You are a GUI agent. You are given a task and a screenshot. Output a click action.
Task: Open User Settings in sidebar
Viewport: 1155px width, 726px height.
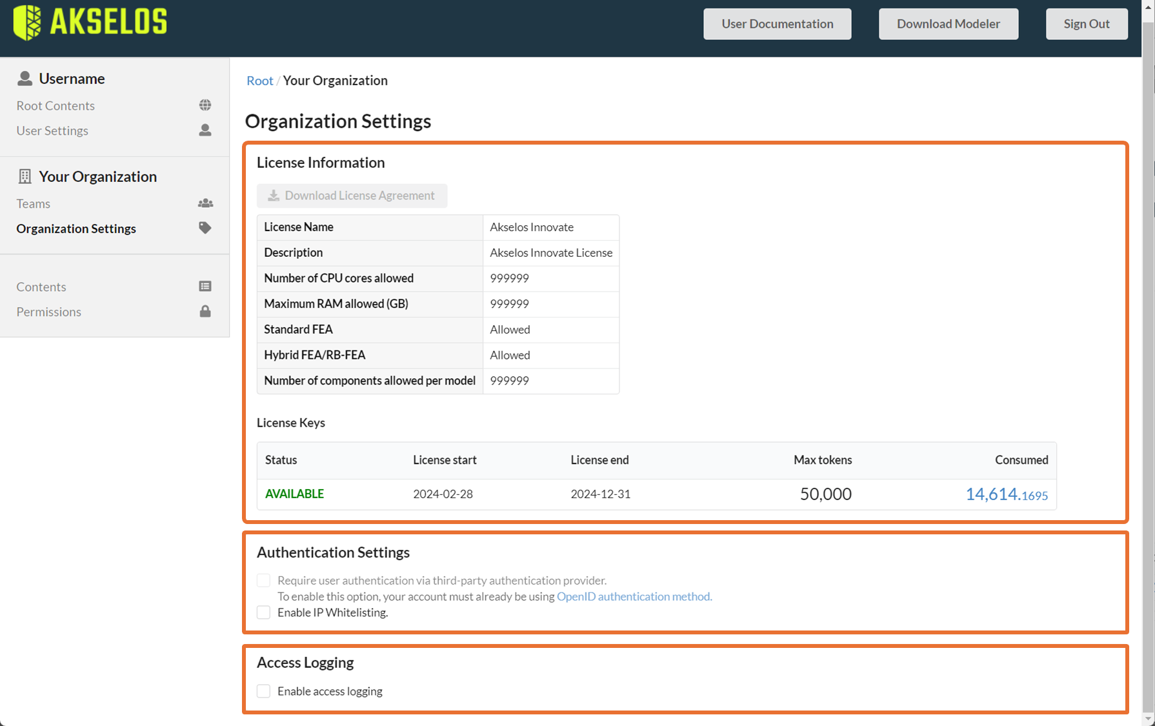coord(52,130)
